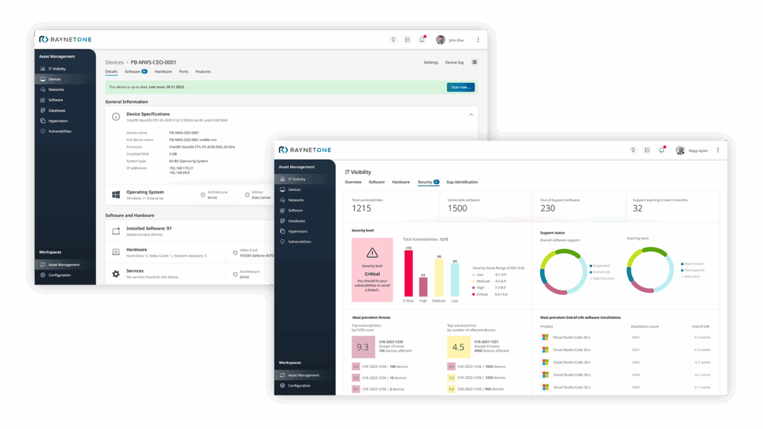Open hamburger menu next to Device log
The image size is (763, 429).
(474, 62)
